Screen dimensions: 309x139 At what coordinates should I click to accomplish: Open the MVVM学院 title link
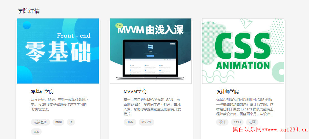pyautogui.click(x=135, y=92)
